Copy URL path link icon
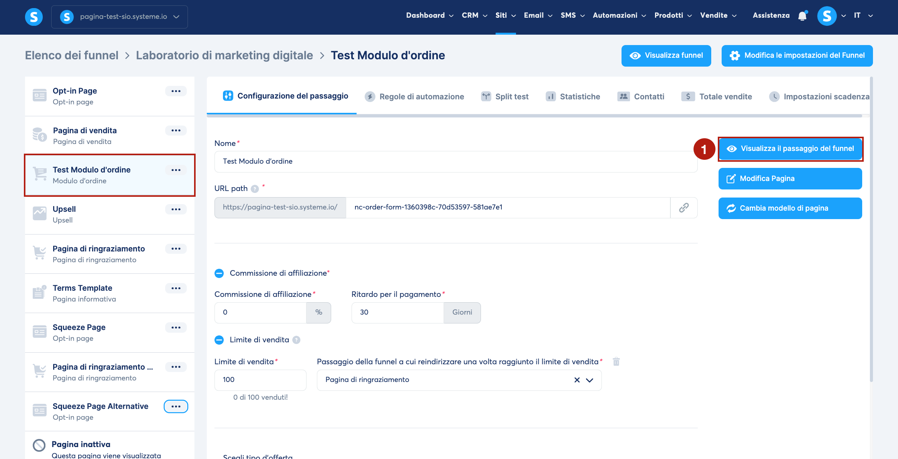The image size is (898, 459). point(684,208)
